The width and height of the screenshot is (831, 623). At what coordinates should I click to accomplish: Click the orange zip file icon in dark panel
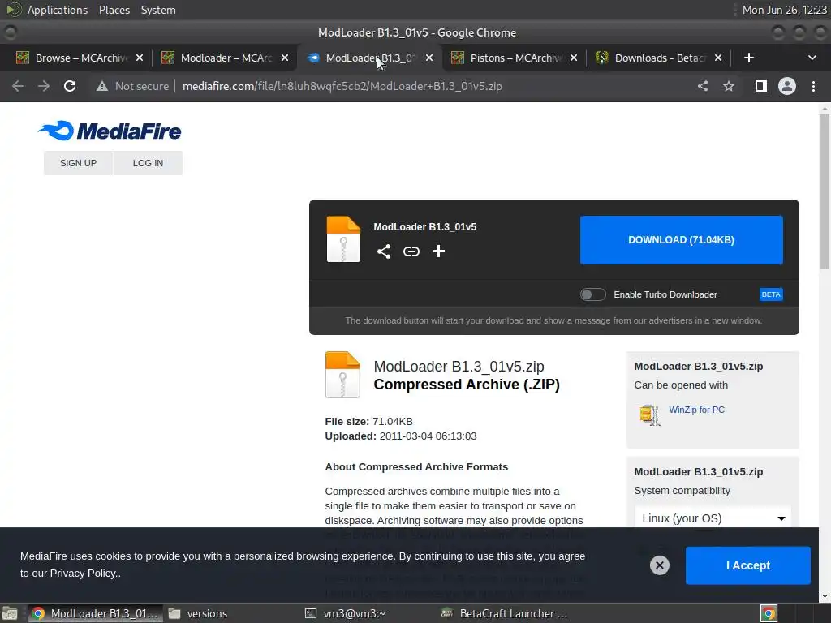pyautogui.click(x=343, y=239)
